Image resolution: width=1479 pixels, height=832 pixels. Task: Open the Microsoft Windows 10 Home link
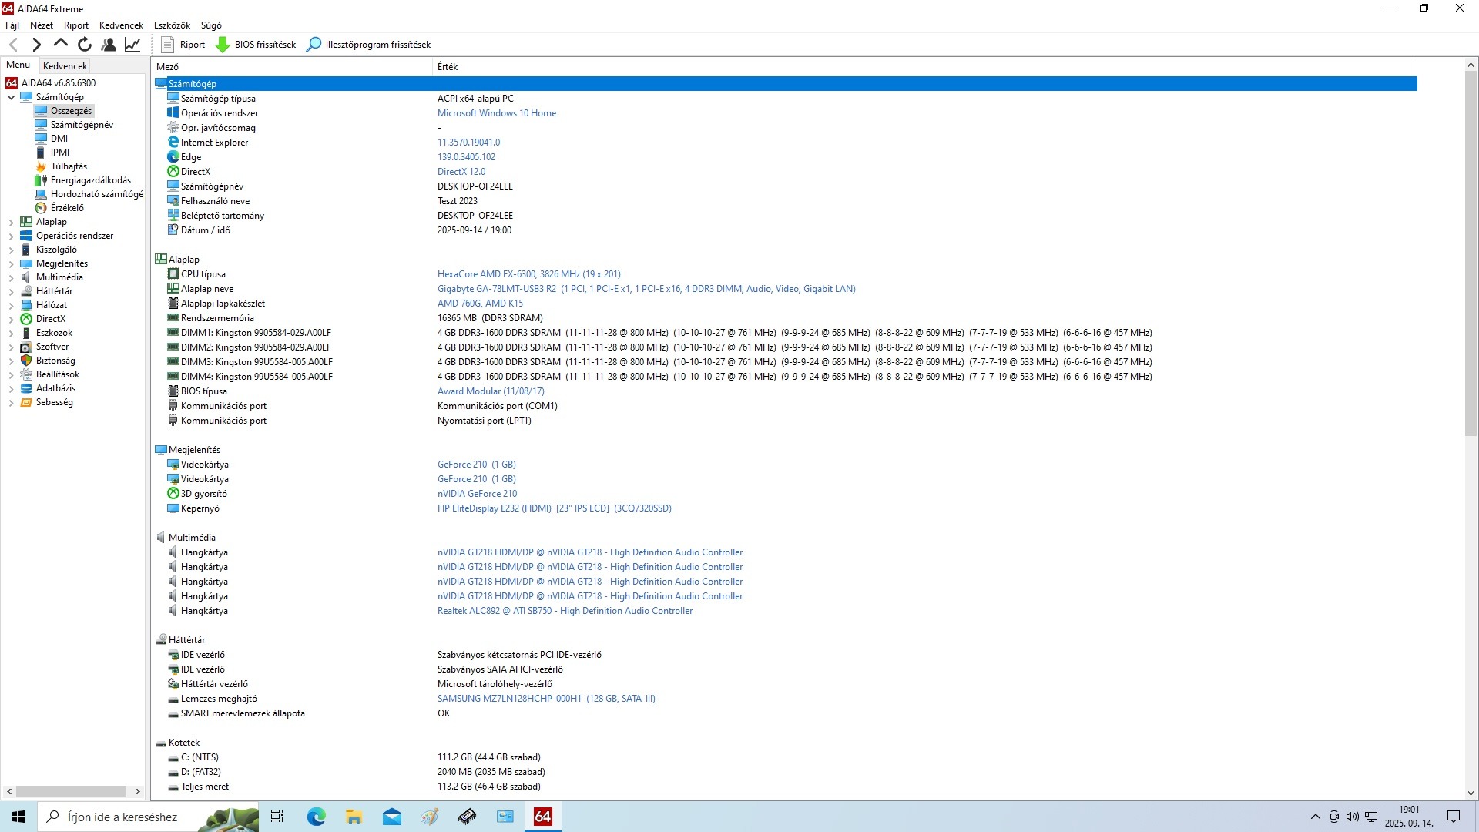click(497, 113)
